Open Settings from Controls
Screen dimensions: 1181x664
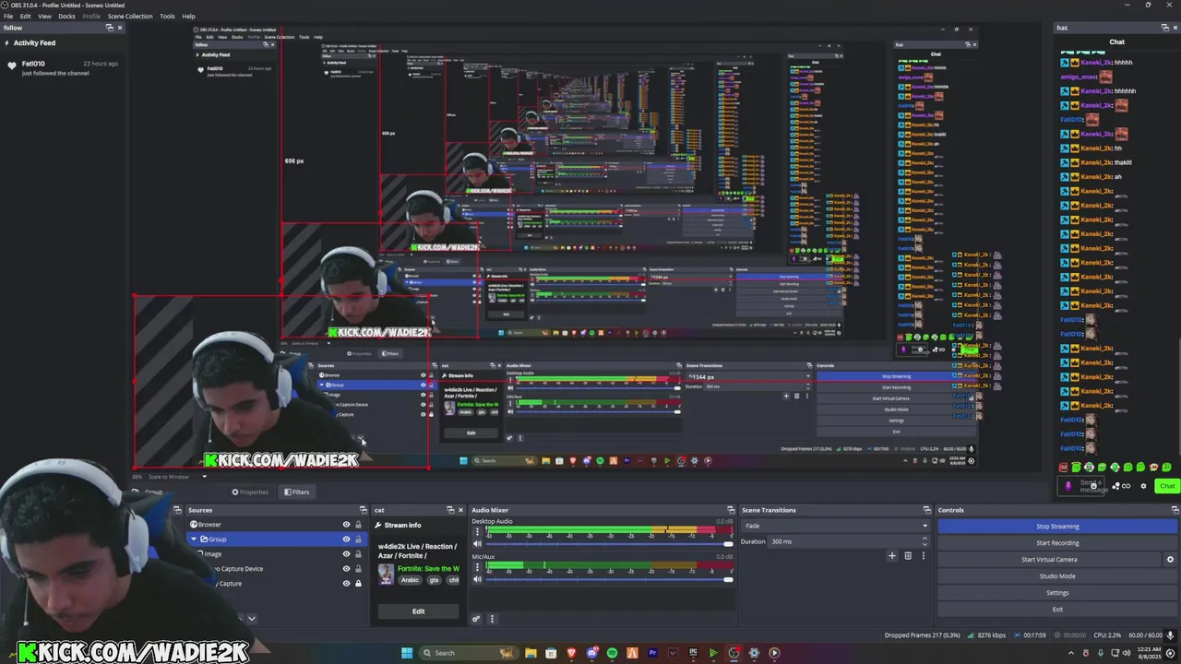(x=1057, y=593)
